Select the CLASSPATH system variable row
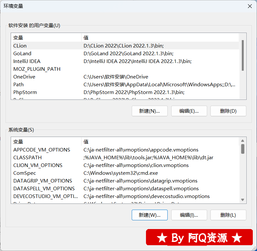The height and width of the screenshot is (251, 257). coord(126,157)
